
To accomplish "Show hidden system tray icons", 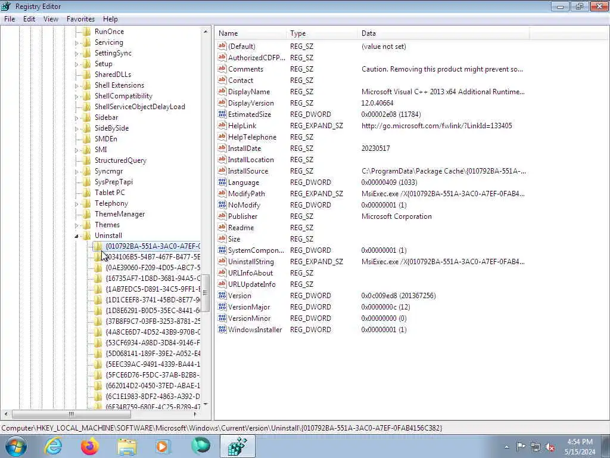I will (x=506, y=447).
